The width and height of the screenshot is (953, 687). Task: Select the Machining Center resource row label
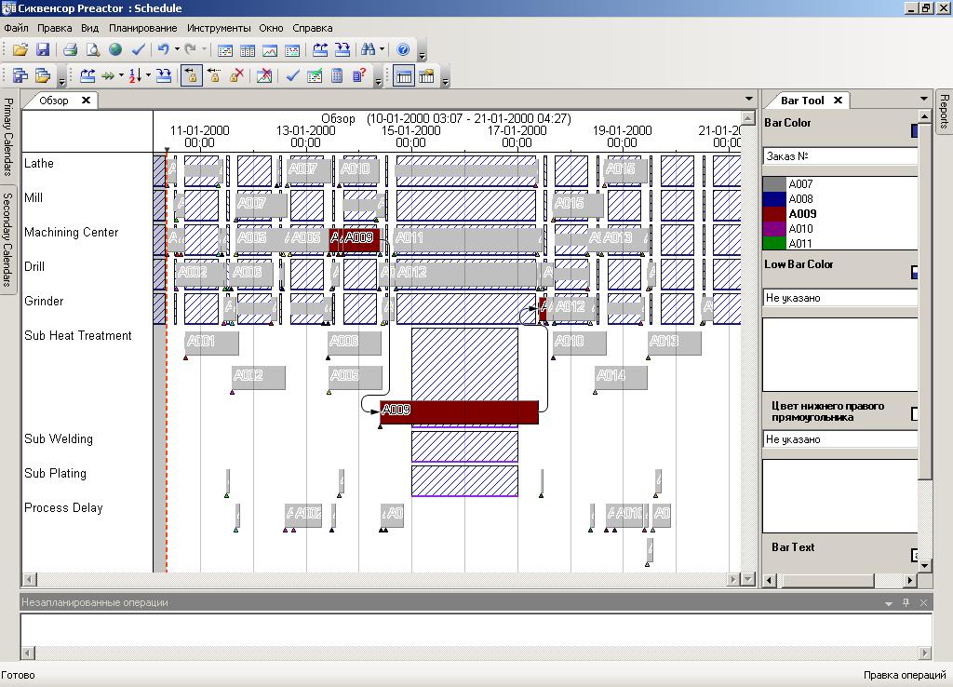71,232
